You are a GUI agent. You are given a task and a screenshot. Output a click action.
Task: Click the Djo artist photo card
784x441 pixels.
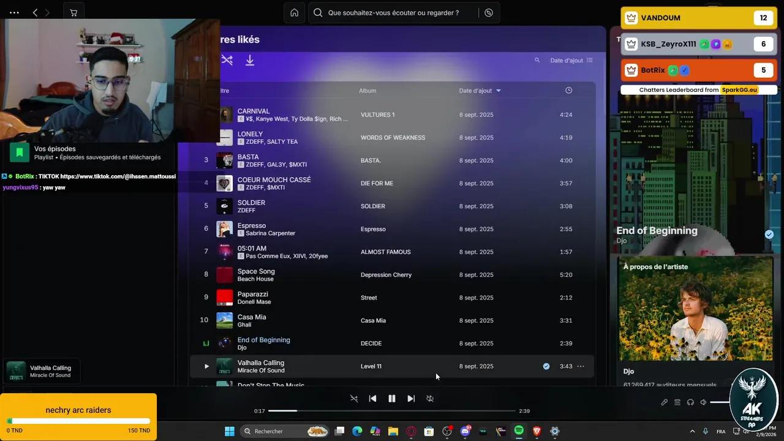pyautogui.click(x=697, y=309)
